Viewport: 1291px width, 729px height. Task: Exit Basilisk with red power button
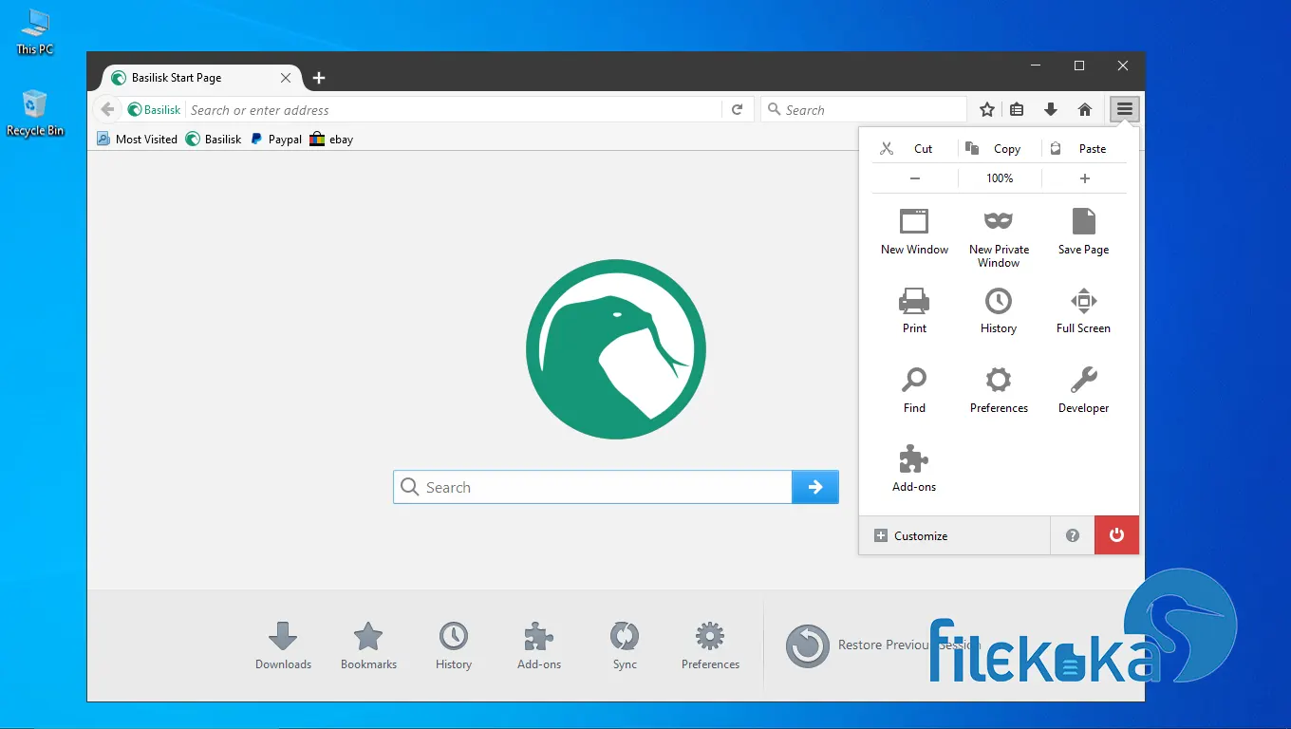pyautogui.click(x=1116, y=535)
